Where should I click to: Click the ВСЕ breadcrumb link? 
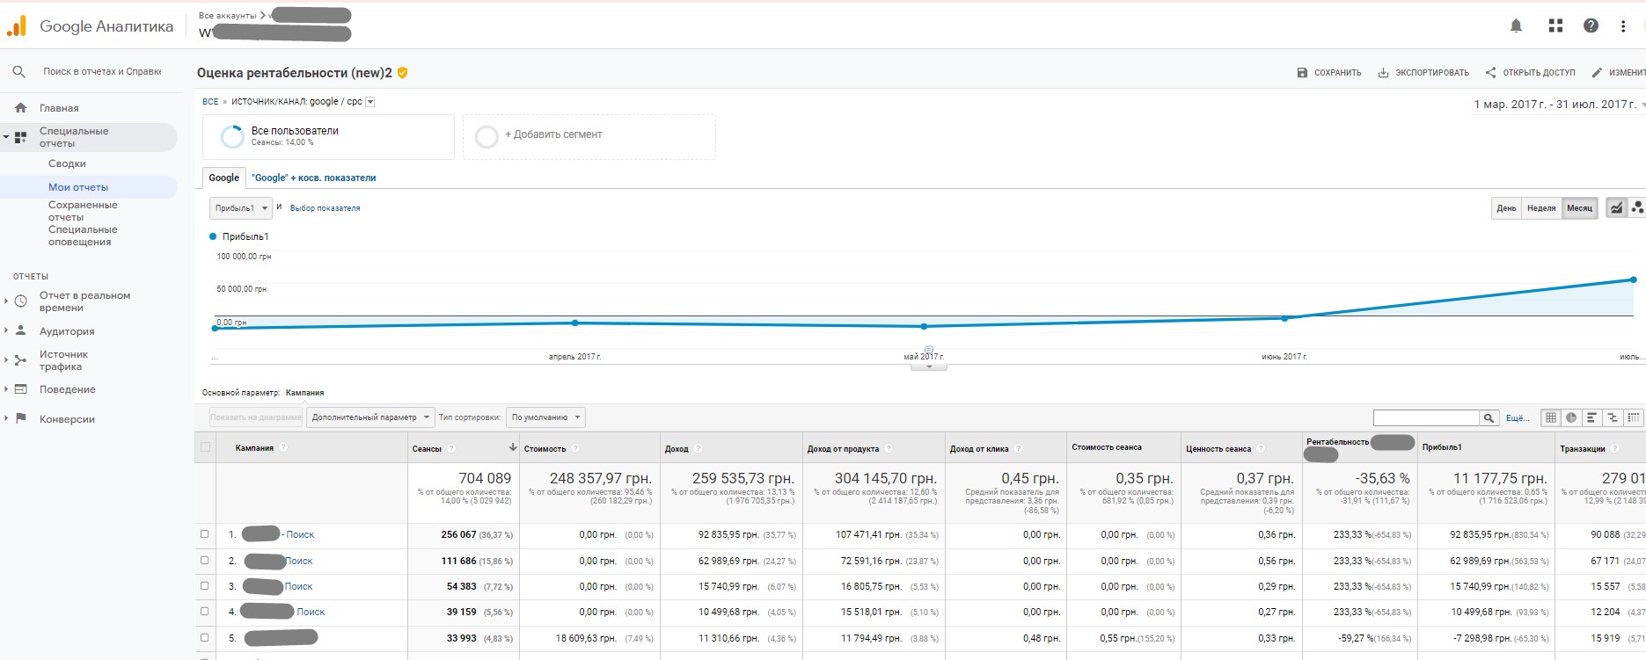click(210, 102)
